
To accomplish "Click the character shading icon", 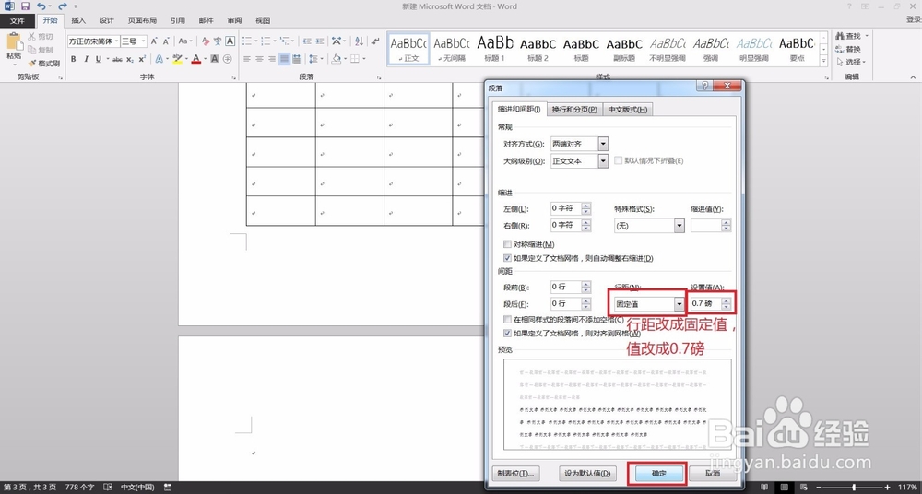I will tap(215, 59).
